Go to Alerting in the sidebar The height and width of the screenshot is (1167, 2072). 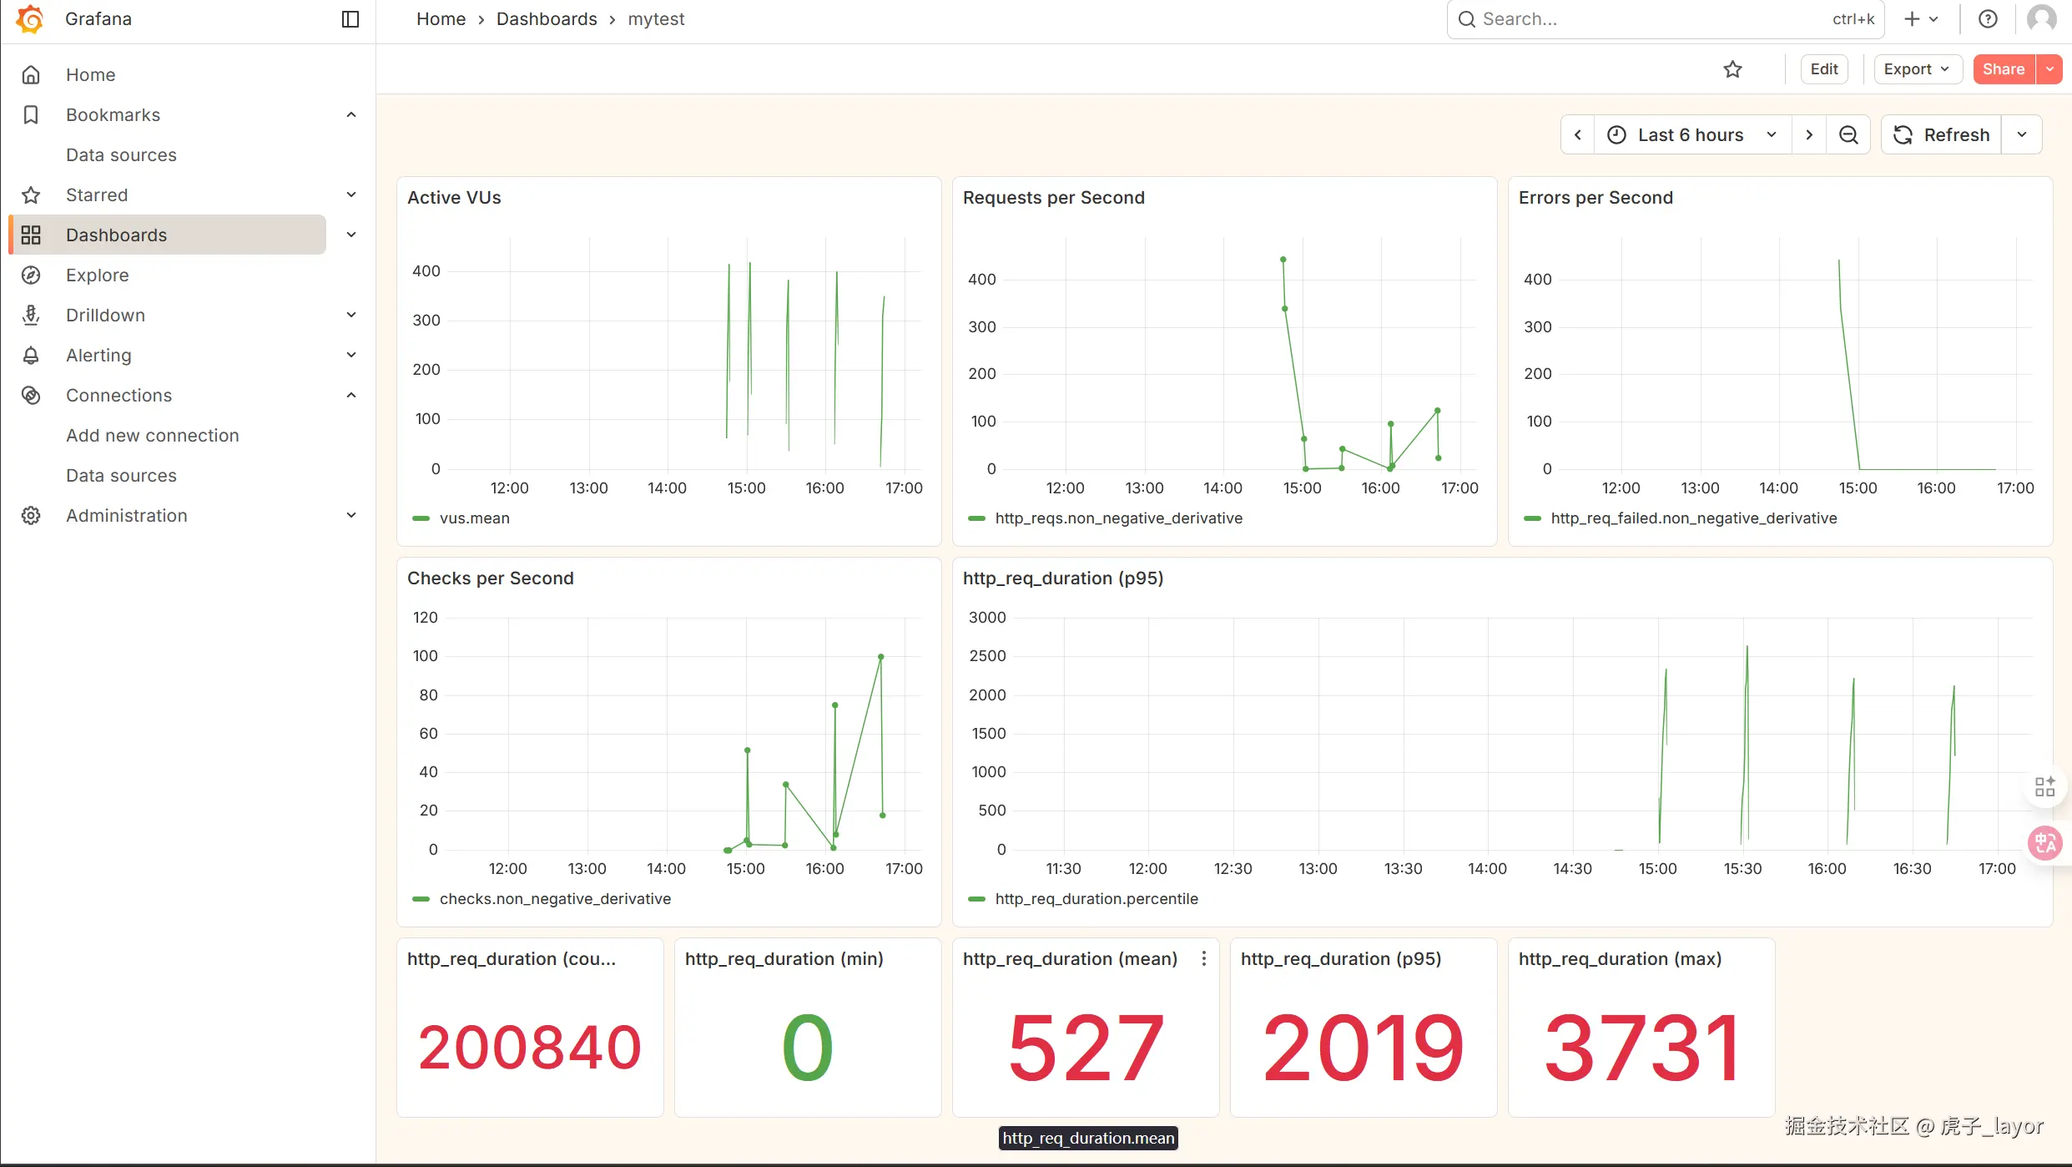point(98,356)
